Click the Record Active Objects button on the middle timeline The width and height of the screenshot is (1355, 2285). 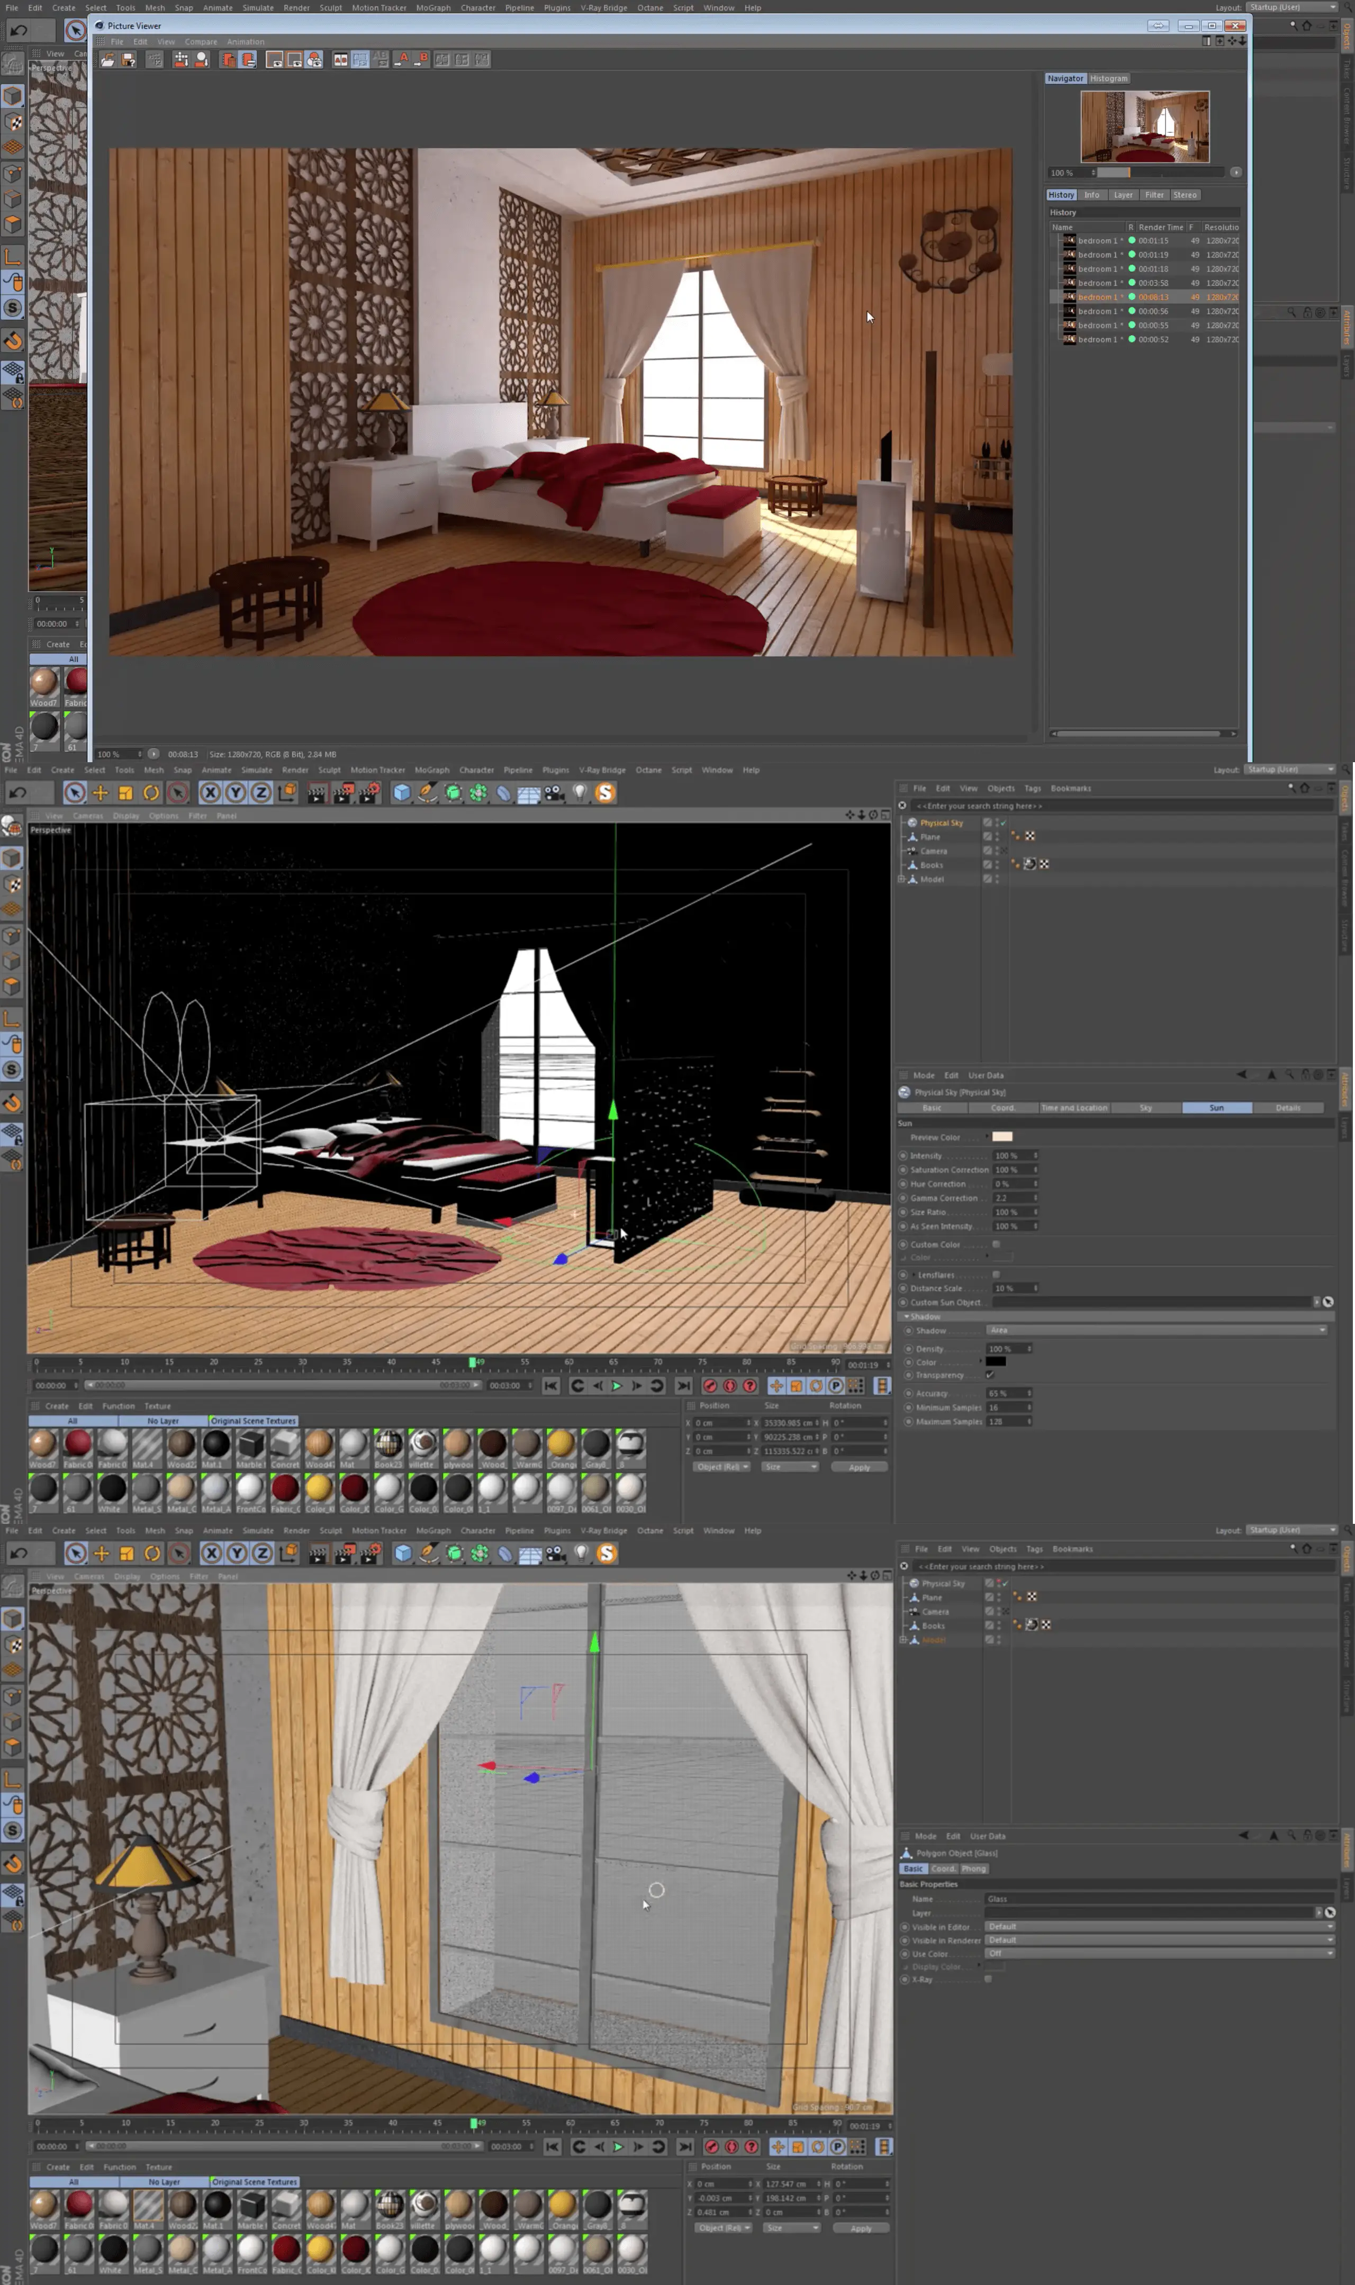(x=709, y=1386)
